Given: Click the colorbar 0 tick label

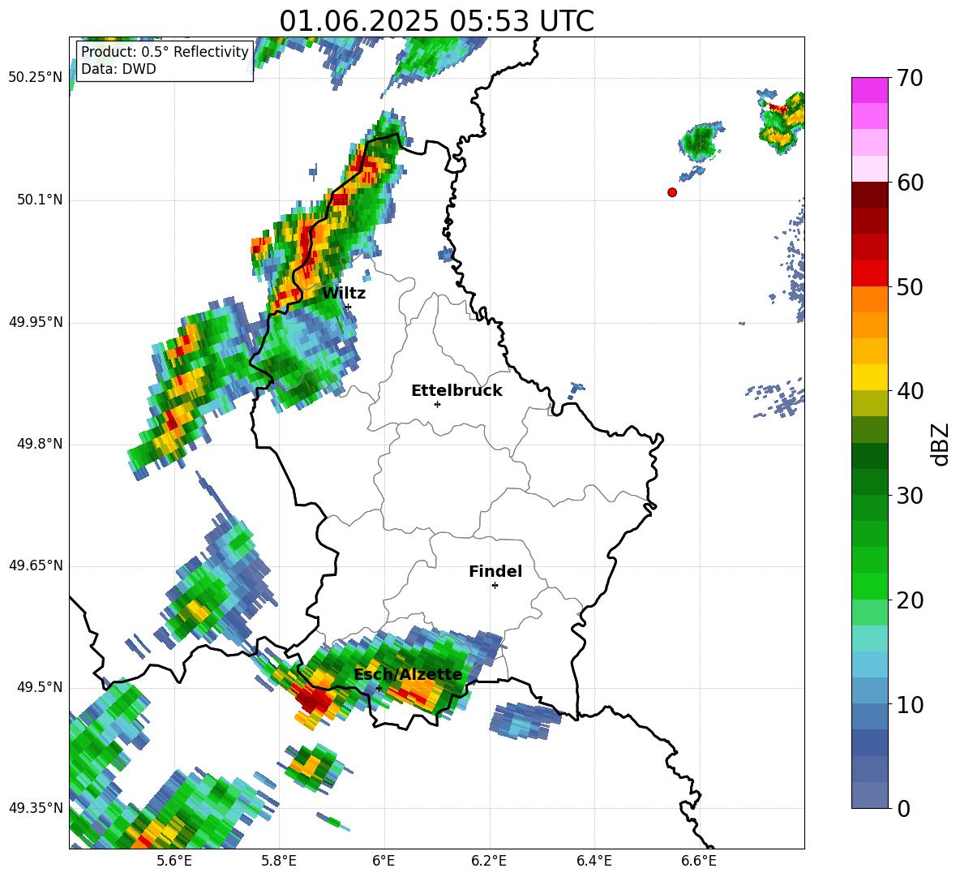Looking at the screenshot, I should point(903,809).
